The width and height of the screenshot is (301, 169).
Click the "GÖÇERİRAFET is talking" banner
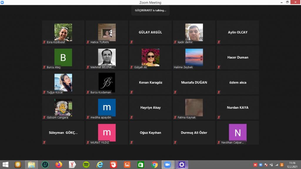(150, 10)
